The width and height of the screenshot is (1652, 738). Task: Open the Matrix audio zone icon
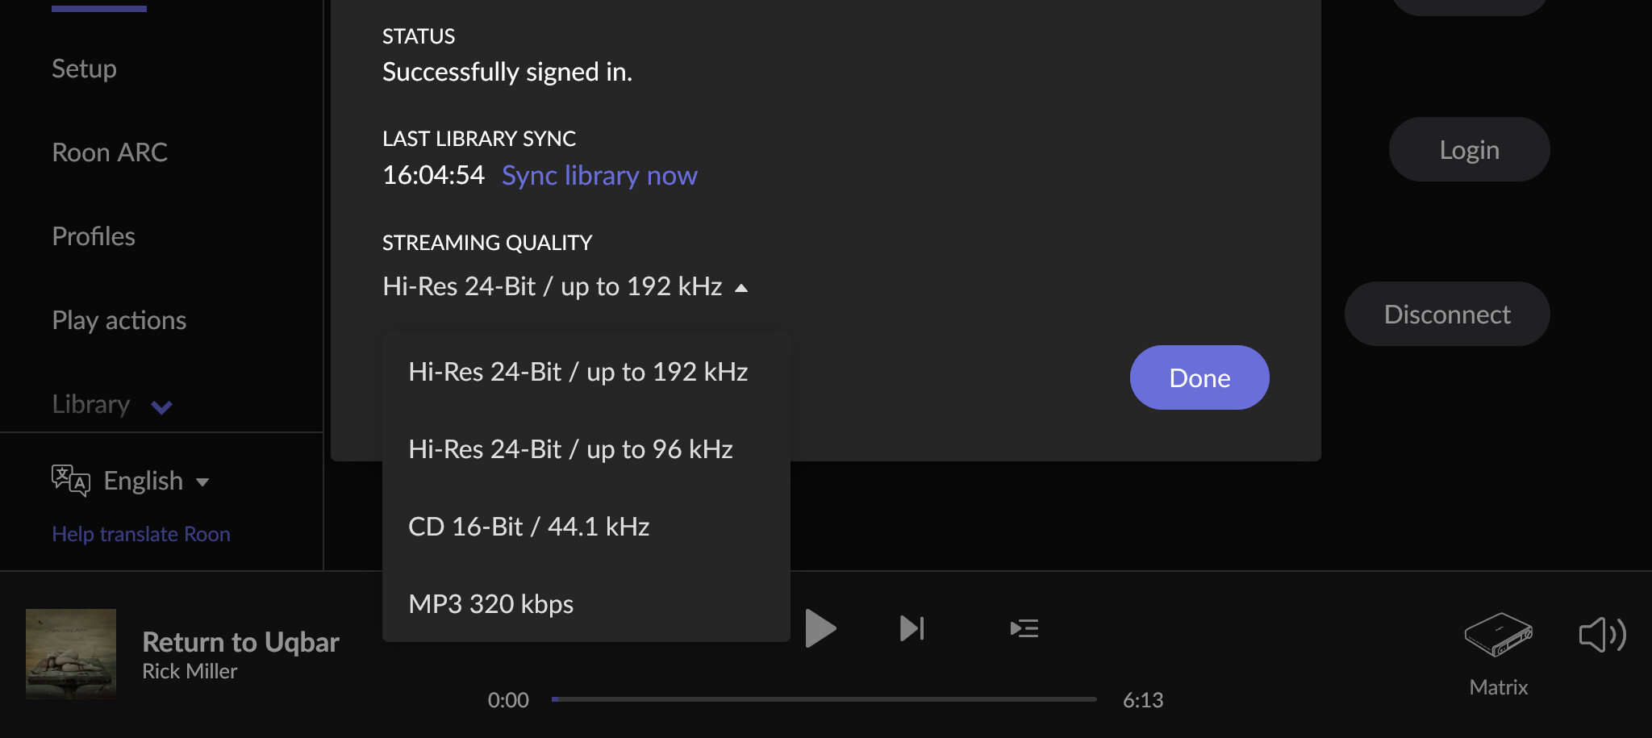click(x=1498, y=635)
